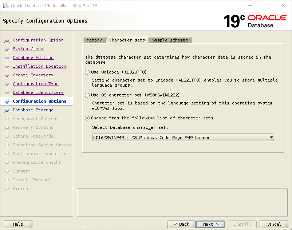Go to Database Edition step
Screen dimensions: 292x230
tap(33, 57)
